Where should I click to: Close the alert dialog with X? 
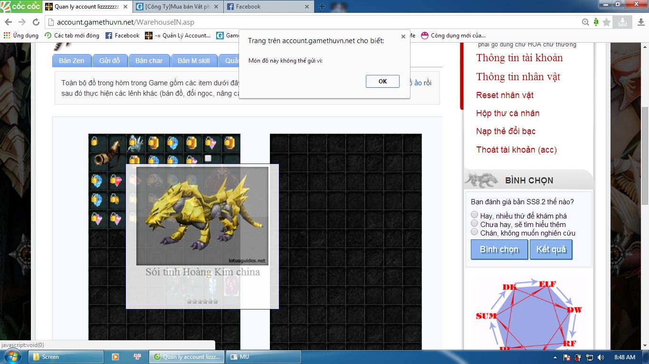pos(403,36)
